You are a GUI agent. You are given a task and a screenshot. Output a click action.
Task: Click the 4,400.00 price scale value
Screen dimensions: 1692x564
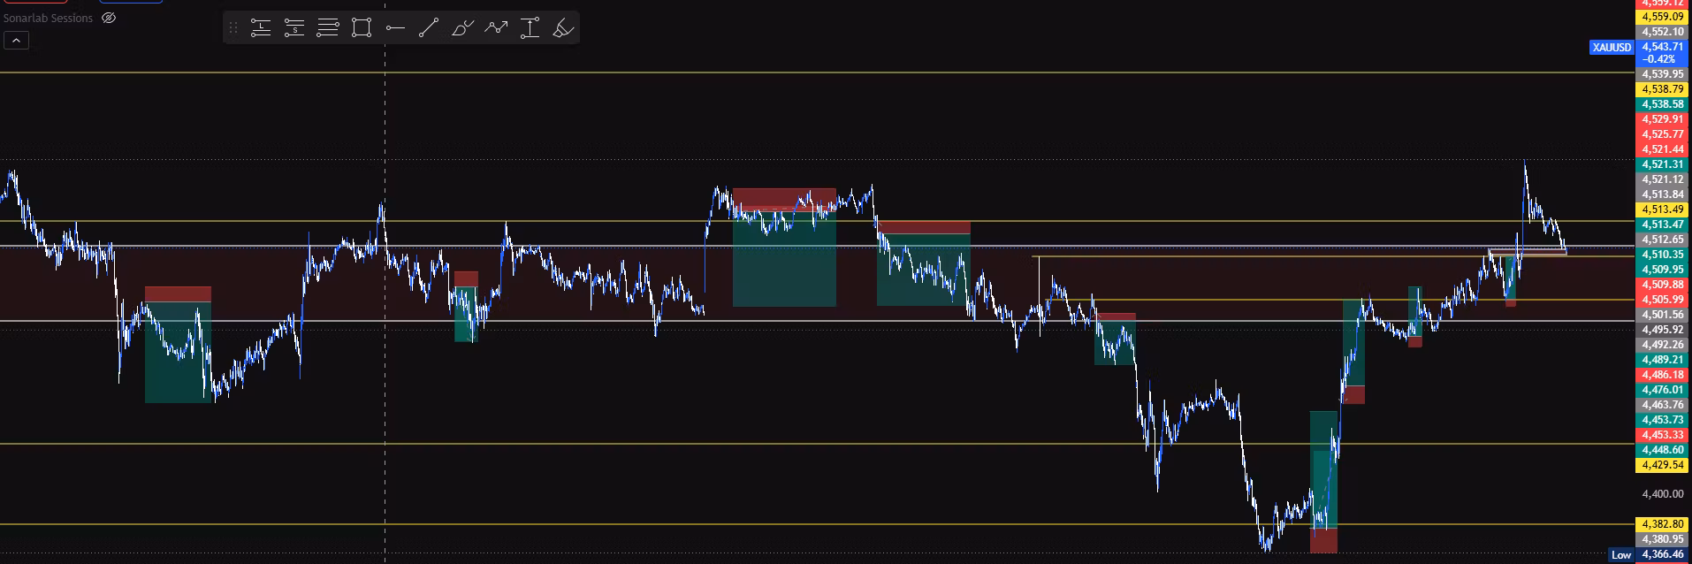[1663, 494]
